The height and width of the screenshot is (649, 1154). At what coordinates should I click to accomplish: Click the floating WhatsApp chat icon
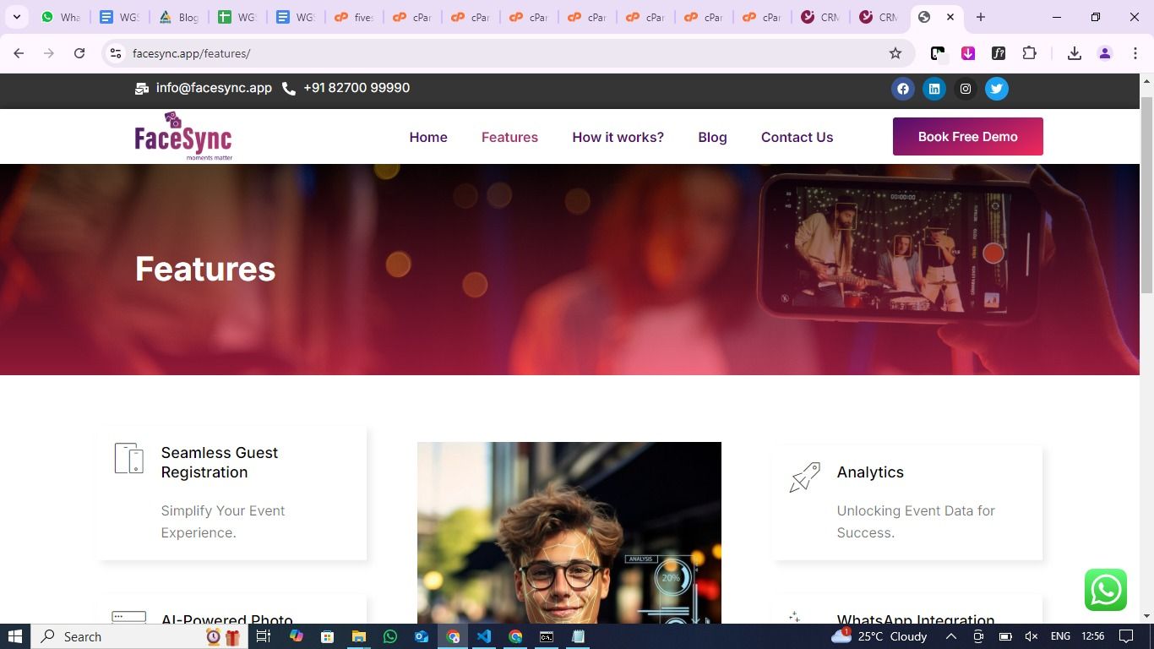tap(1106, 590)
